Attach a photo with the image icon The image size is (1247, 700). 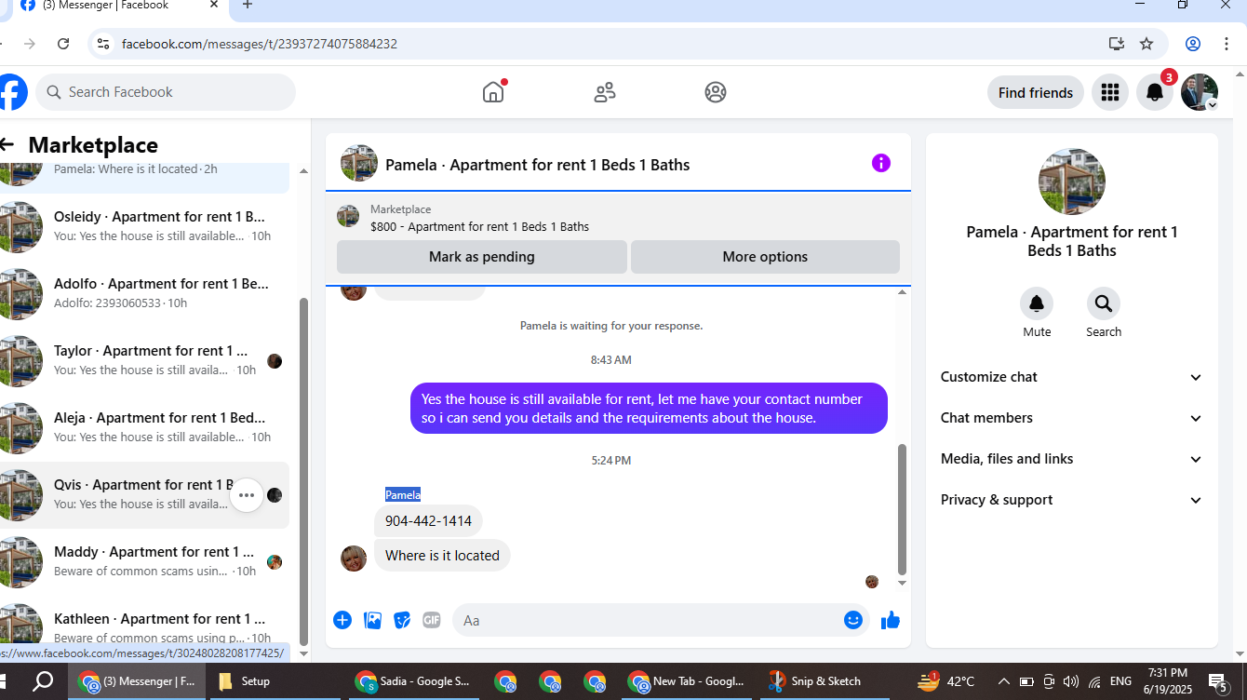pos(372,620)
